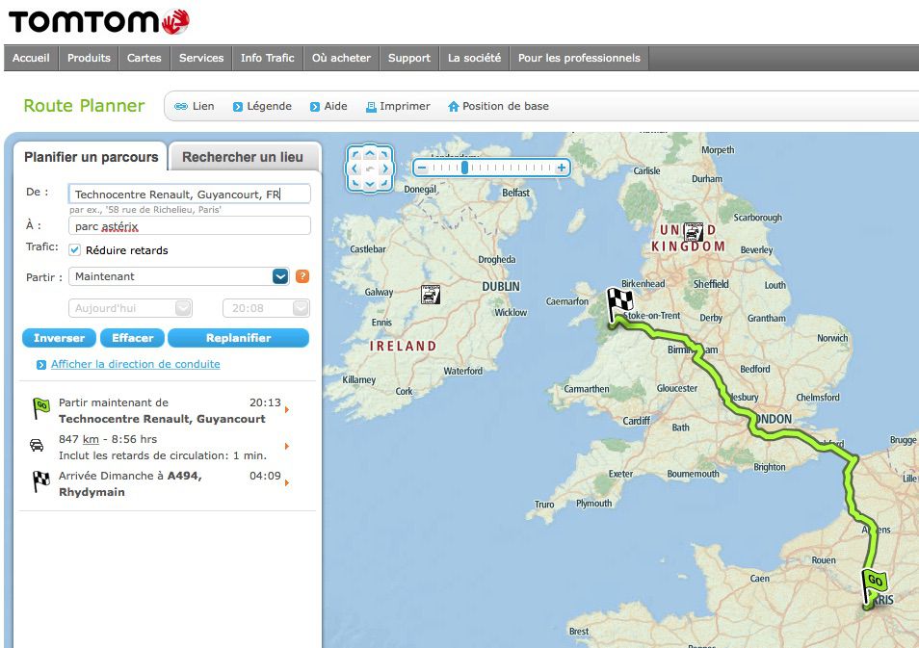Screen dimensions: 919x648
Task: Click the Lien toolbar label
Action: [x=203, y=106]
